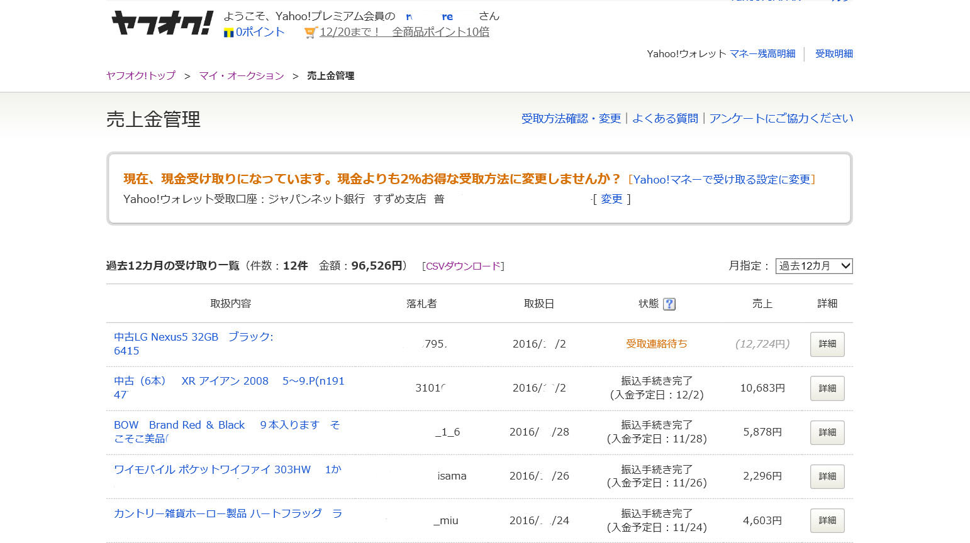The height and width of the screenshot is (543, 970).
Task: Click 受取連絡待ち status text
Action: pyautogui.click(x=657, y=344)
